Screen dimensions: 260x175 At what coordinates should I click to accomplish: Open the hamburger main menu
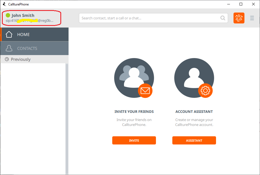(x=252, y=18)
